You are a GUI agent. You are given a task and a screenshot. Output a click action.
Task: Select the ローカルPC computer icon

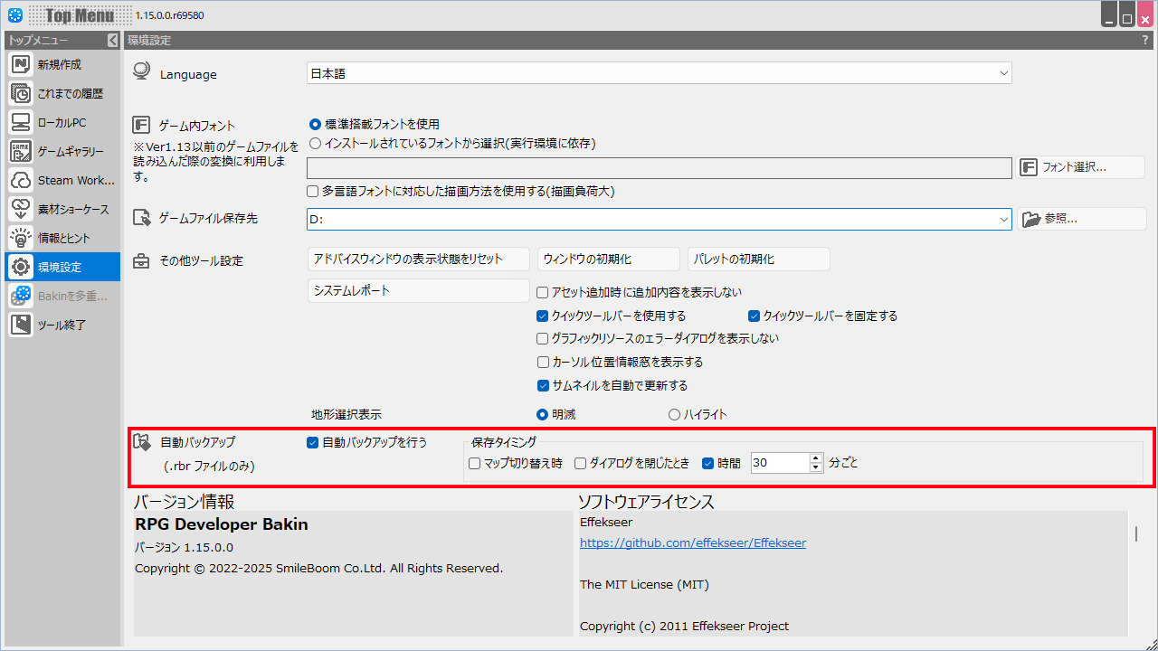(22, 122)
